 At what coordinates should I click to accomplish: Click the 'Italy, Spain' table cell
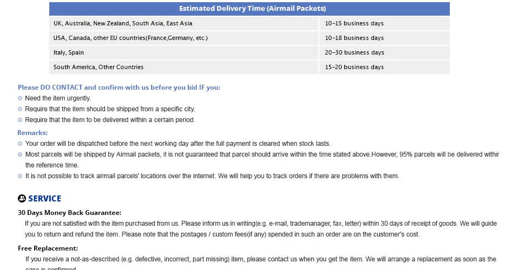[184, 52]
